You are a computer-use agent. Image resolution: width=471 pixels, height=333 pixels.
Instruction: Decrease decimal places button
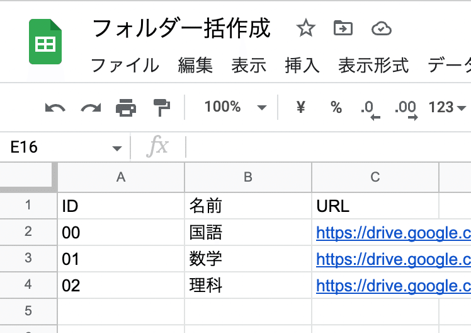(x=370, y=110)
